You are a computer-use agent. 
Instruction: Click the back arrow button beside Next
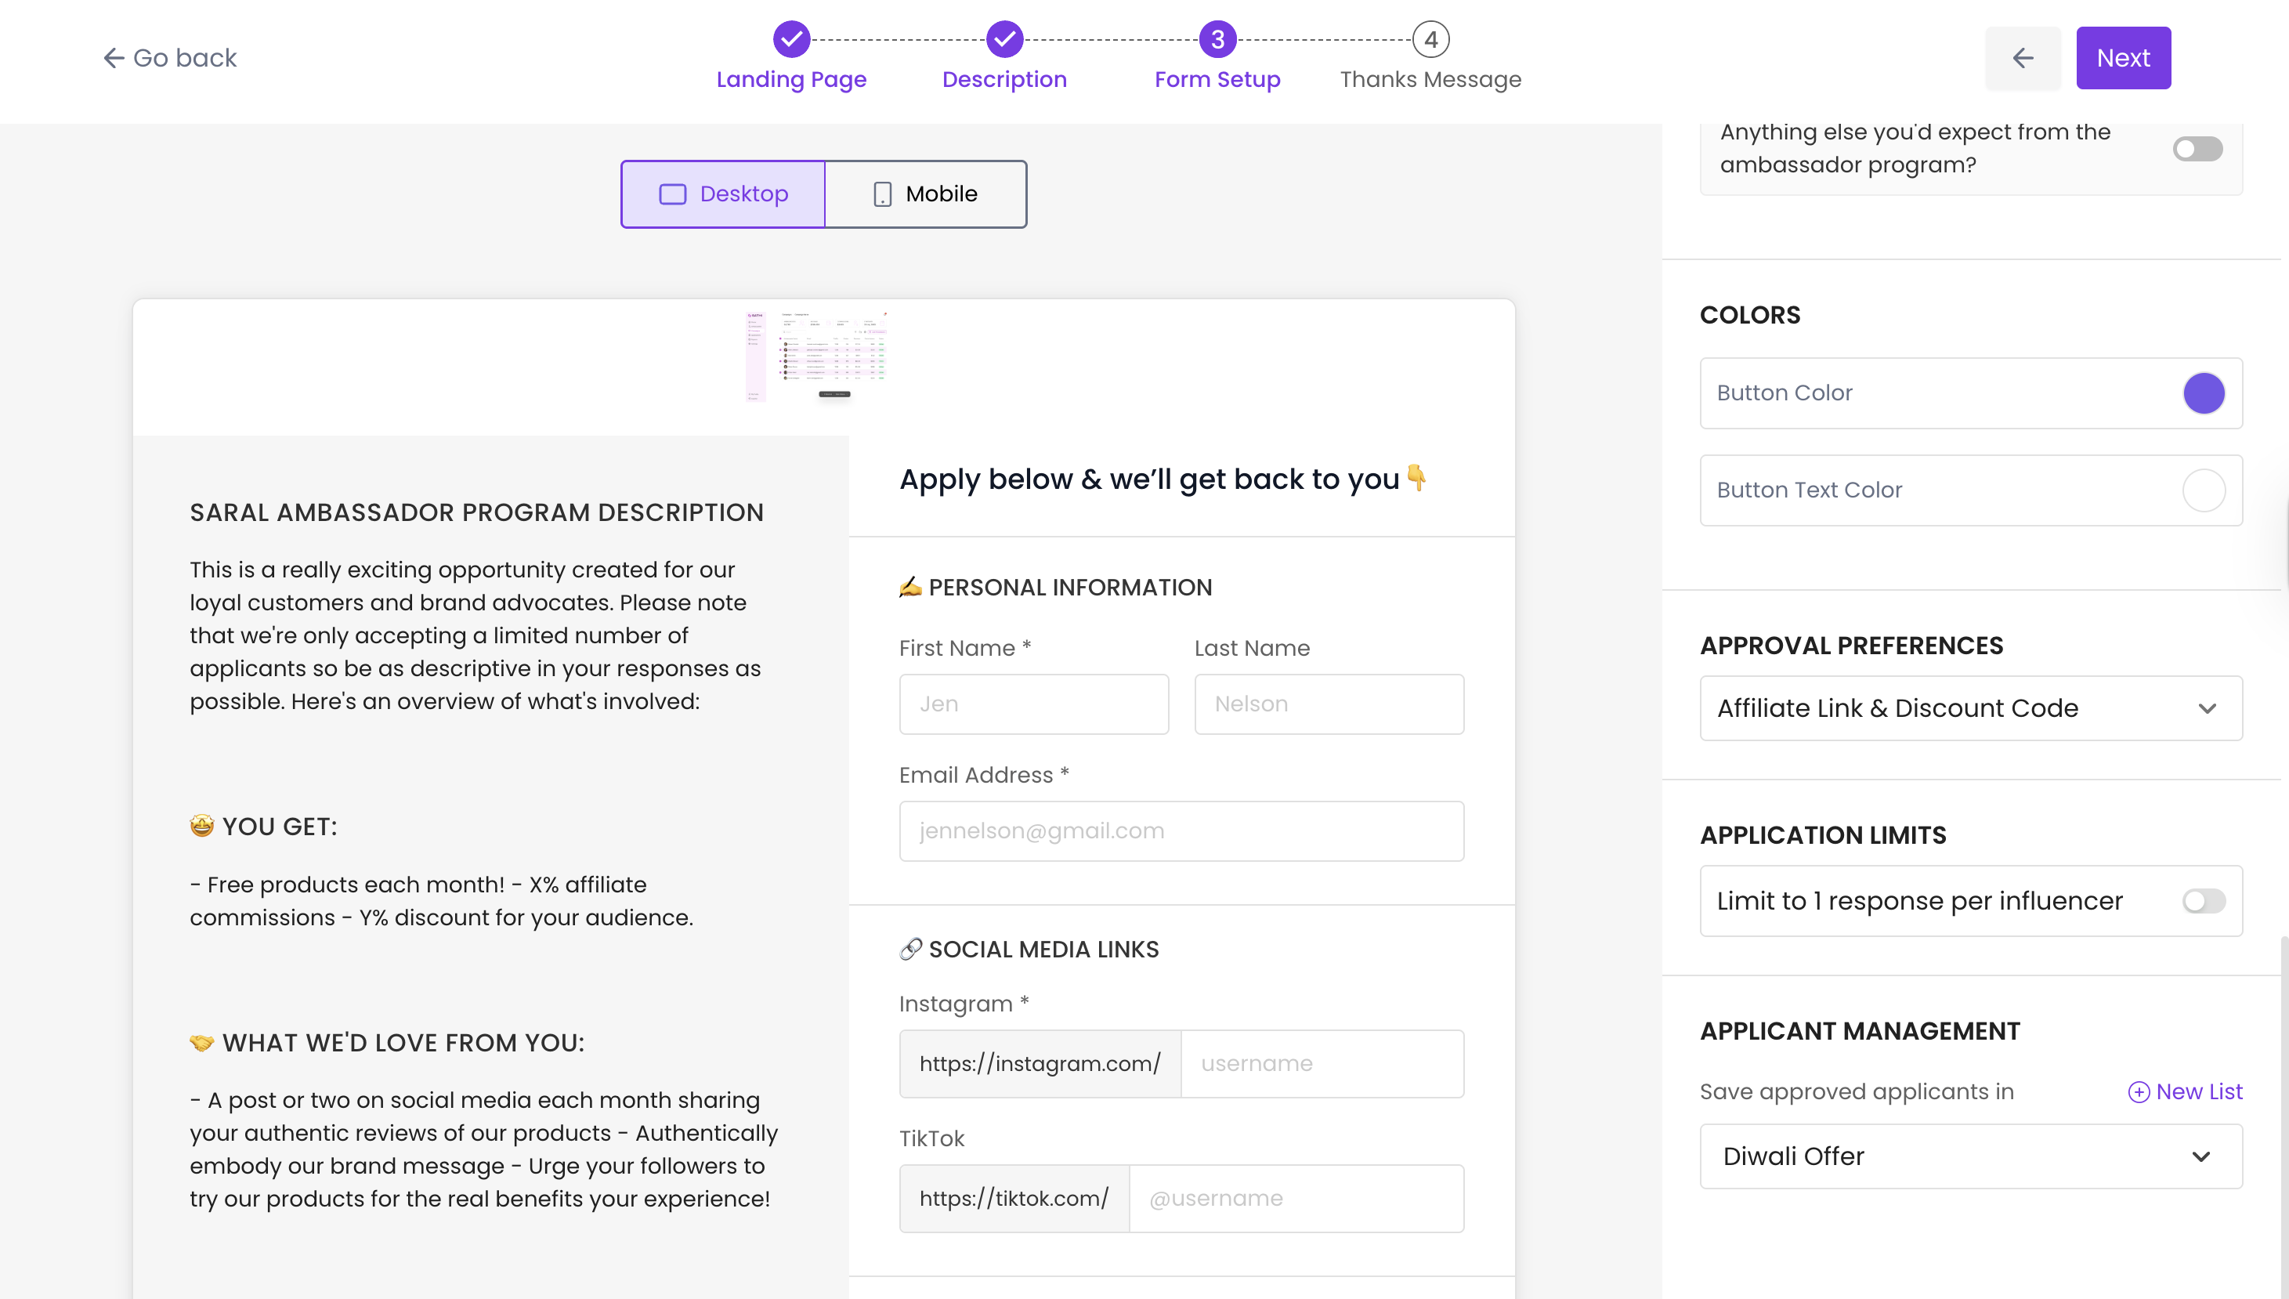(2023, 58)
